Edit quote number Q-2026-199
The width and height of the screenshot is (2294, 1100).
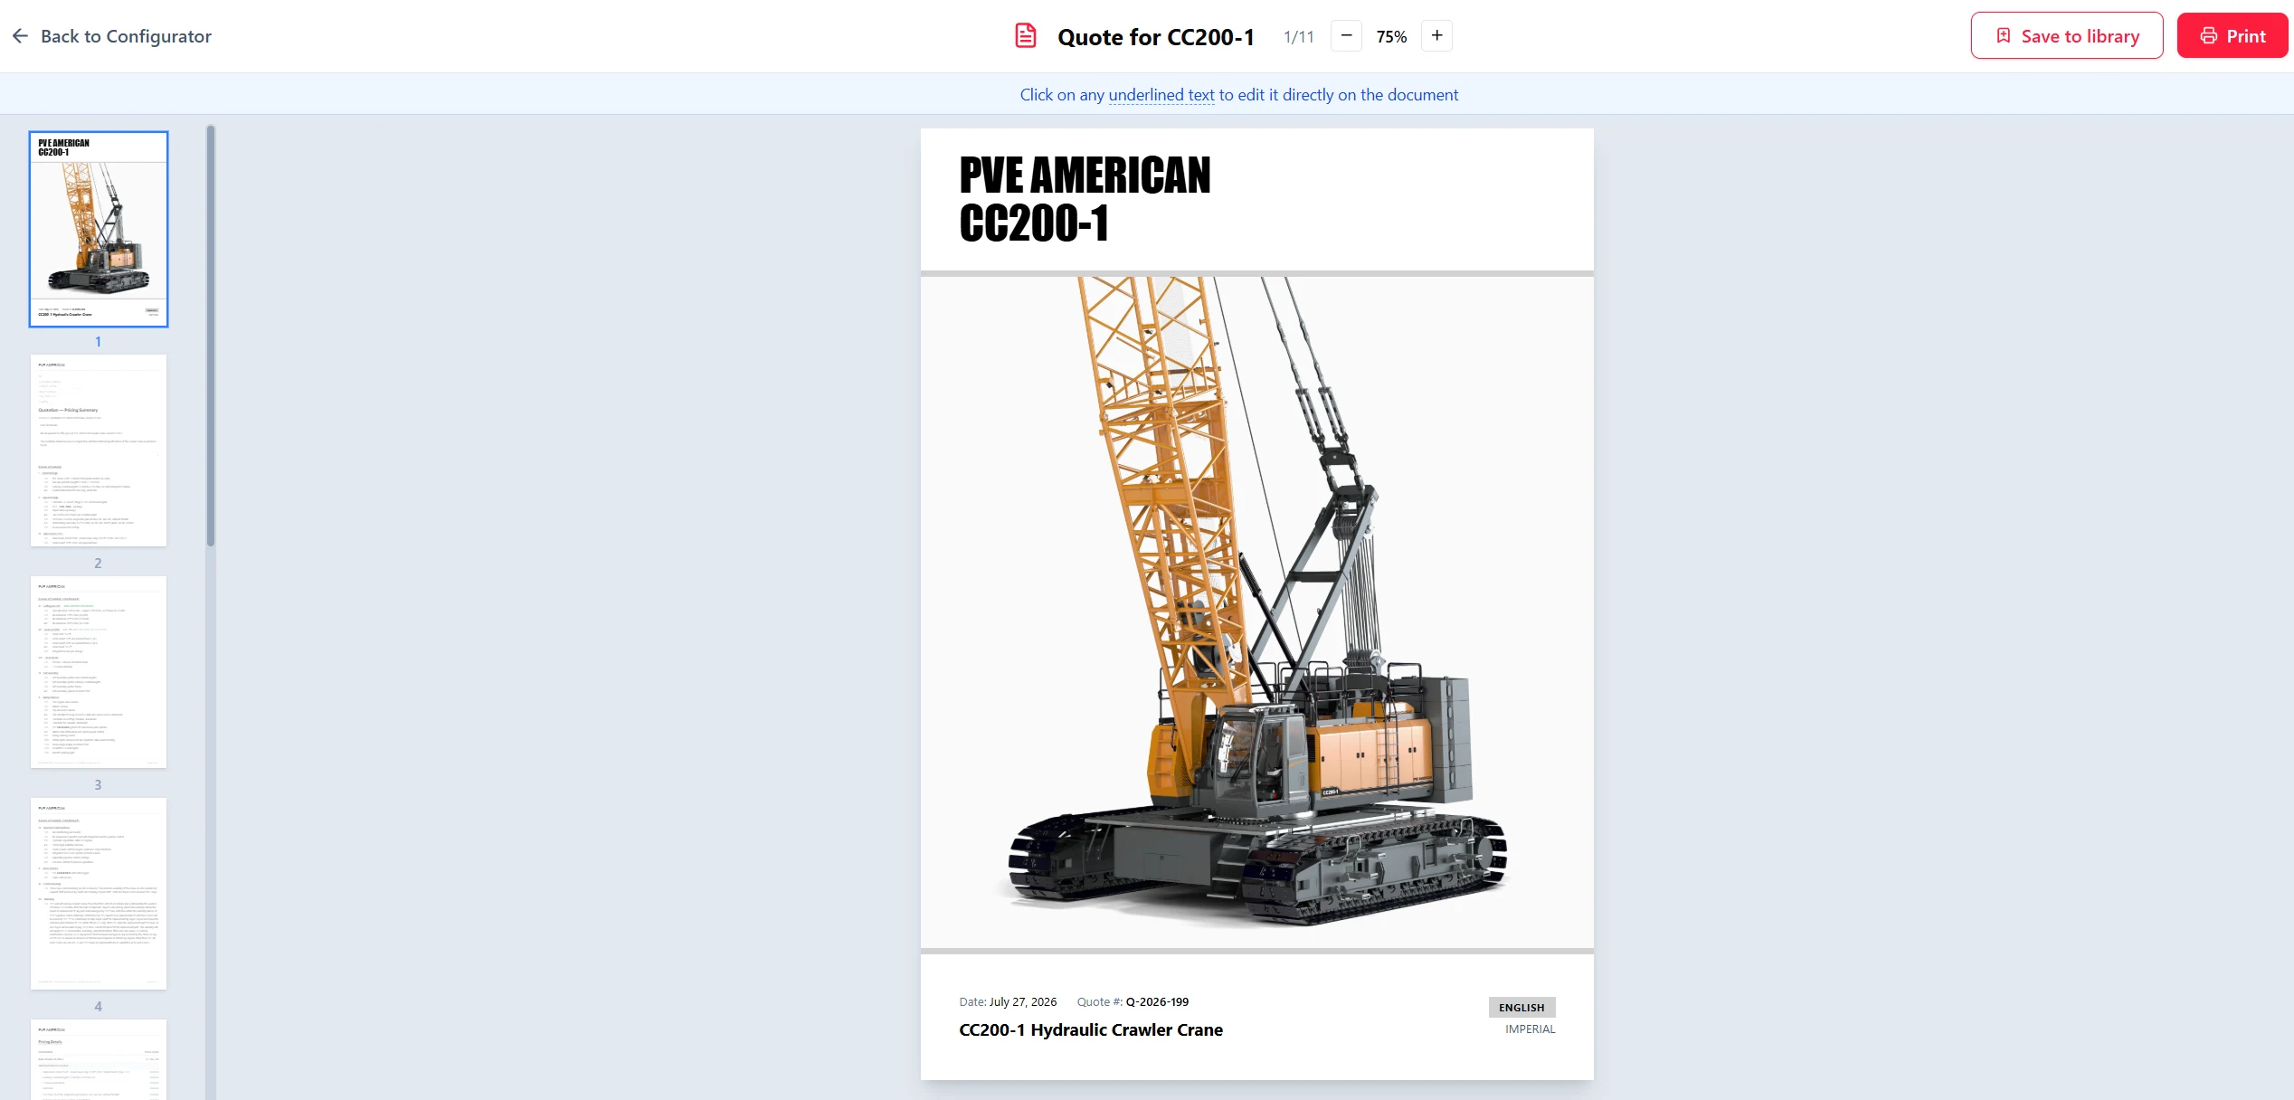(x=1157, y=1001)
